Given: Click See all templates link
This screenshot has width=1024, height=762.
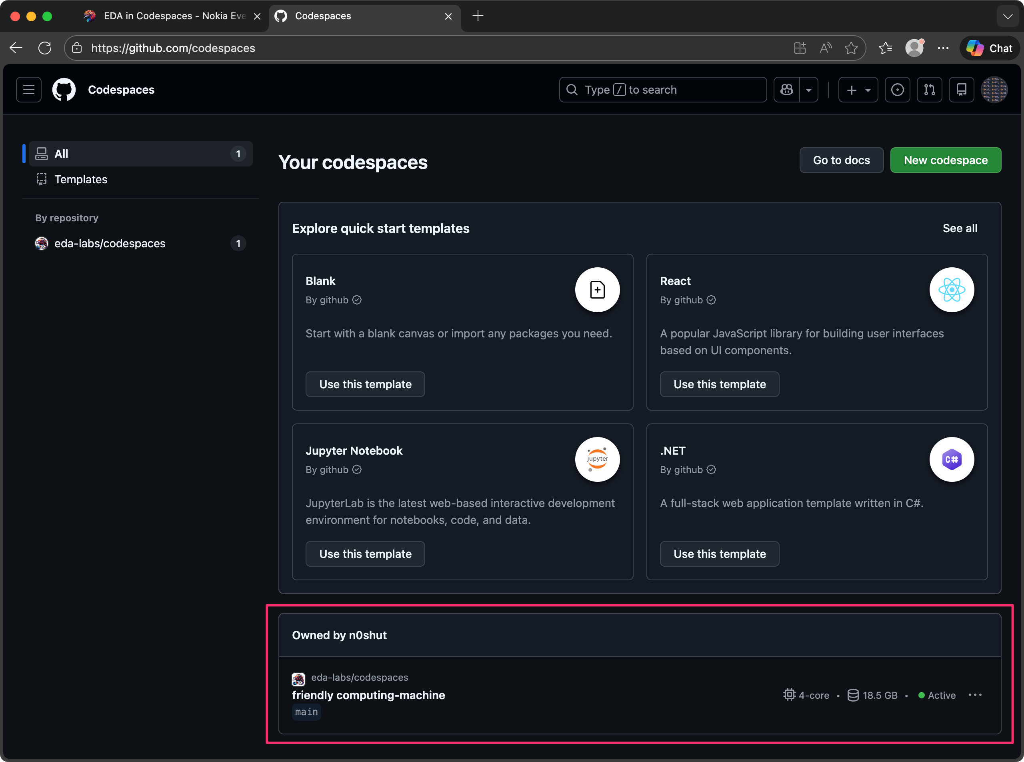Looking at the screenshot, I should click(x=960, y=229).
